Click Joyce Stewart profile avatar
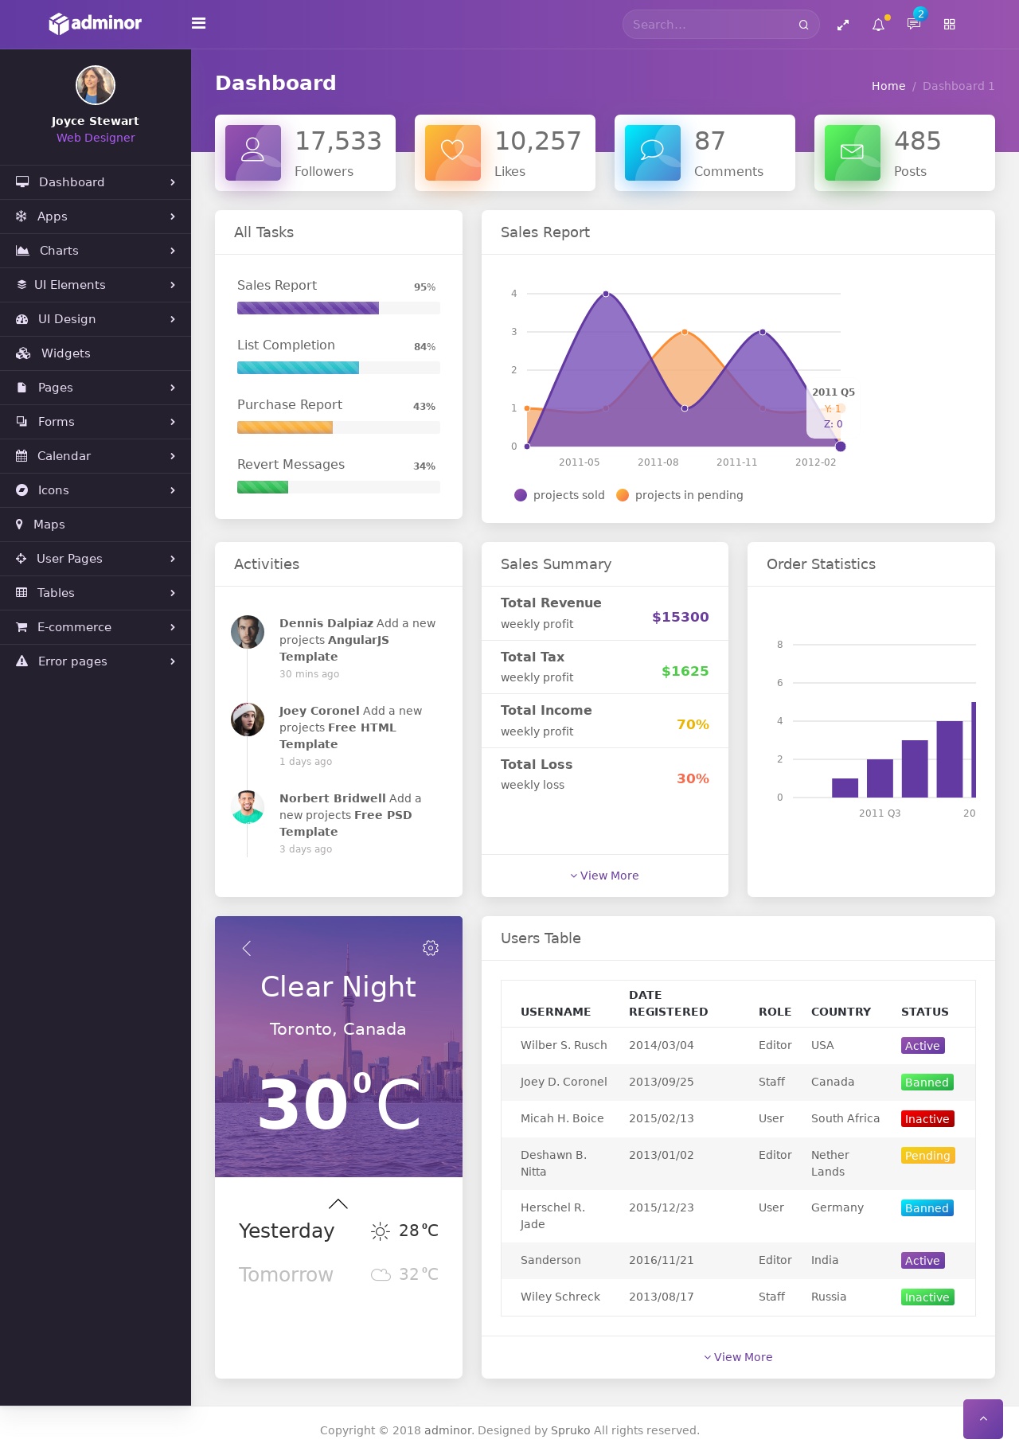This screenshot has width=1019, height=1455. (96, 85)
